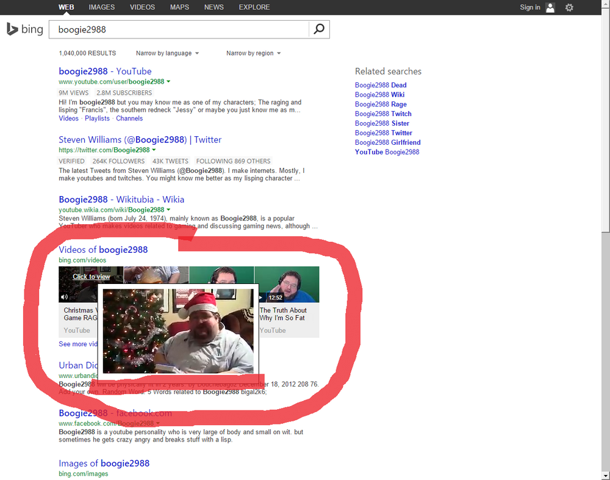
Task: Open Images of boogie2988 link
Action: pyautogui.click(x=104, y=464)
